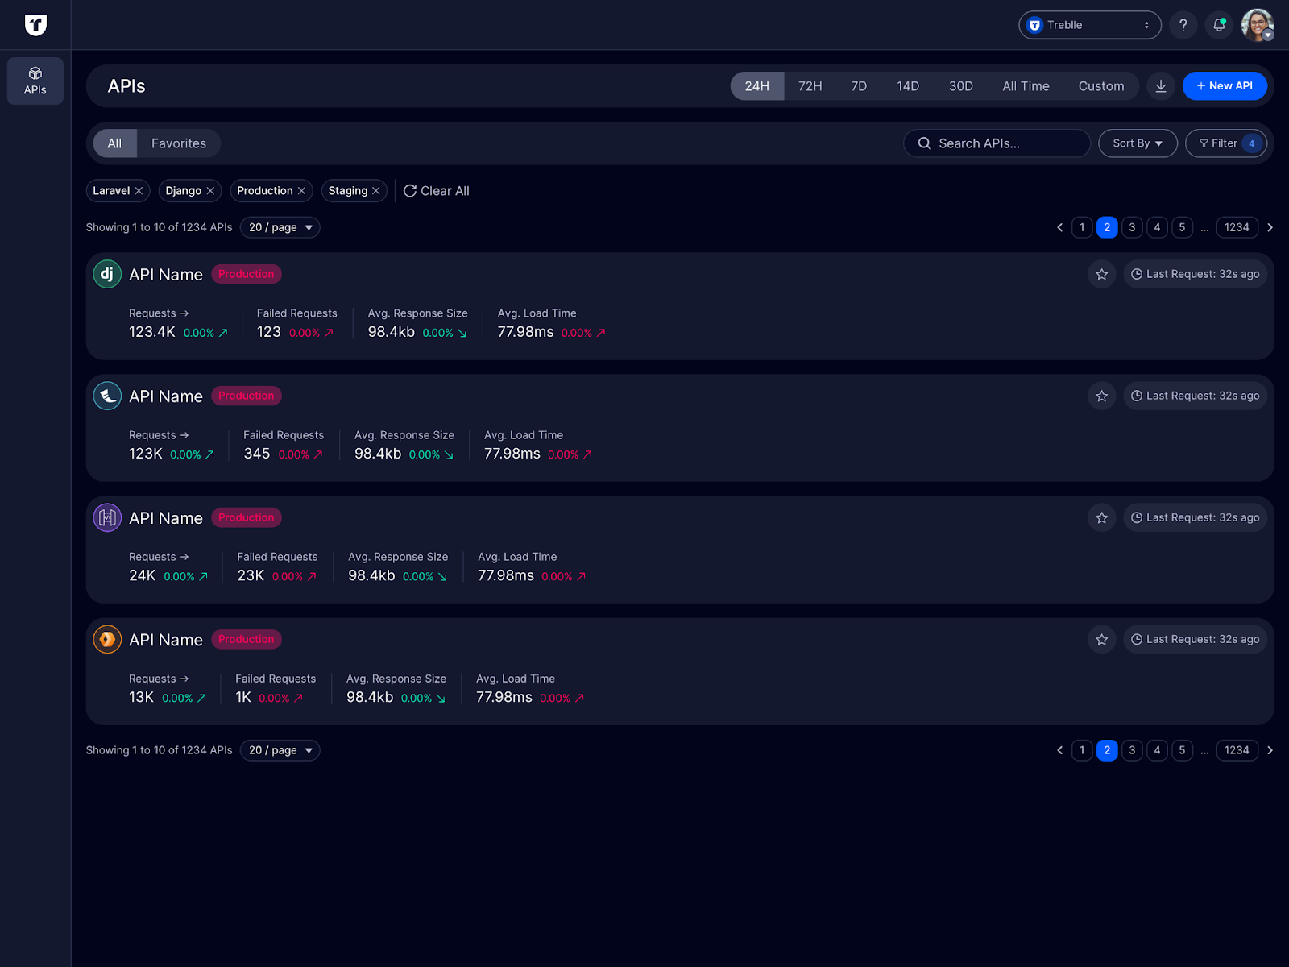Click Clear All filters

coord(437,191)
